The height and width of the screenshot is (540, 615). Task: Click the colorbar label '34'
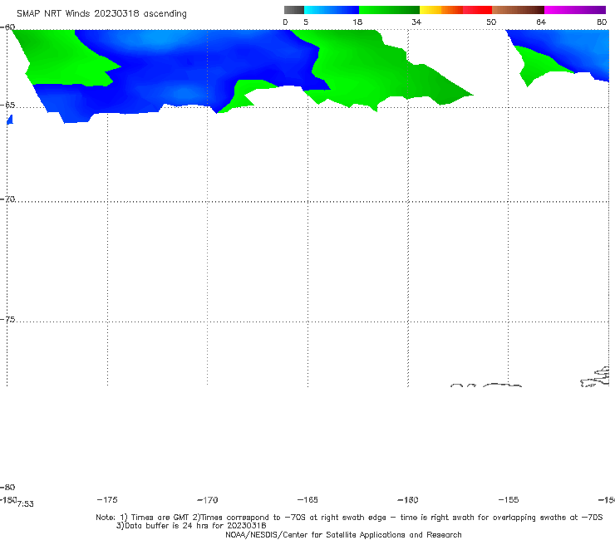tap(416, 22)
